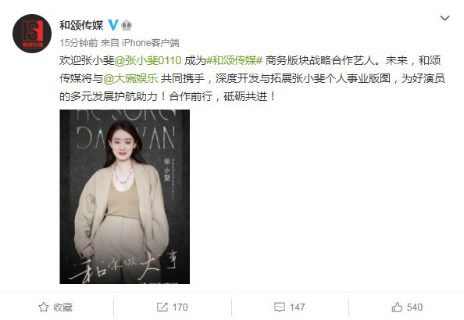Enlarge the 张小斐 poster image
The width and height of the screenshot is (464, 320).
pyautogui.click(x=124, y=196)
